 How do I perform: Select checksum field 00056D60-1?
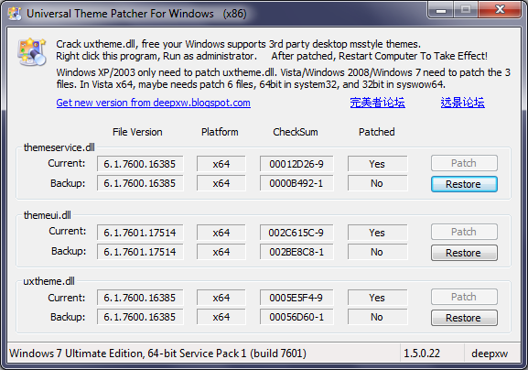(296, 317)
